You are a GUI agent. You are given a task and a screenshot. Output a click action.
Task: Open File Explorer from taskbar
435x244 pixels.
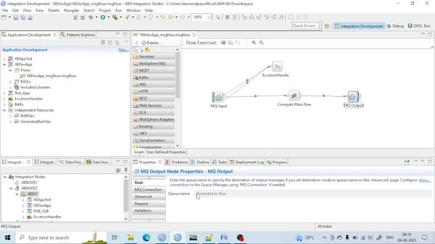tap(130, 238)
